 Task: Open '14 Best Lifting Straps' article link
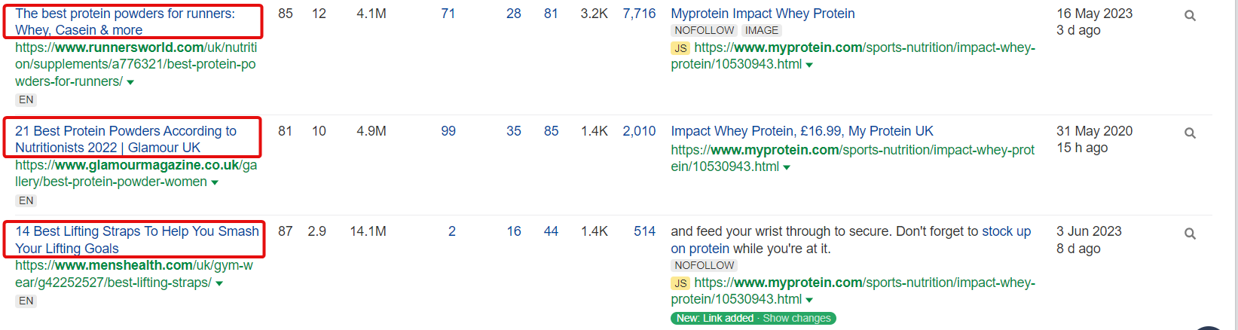(137, 240)
